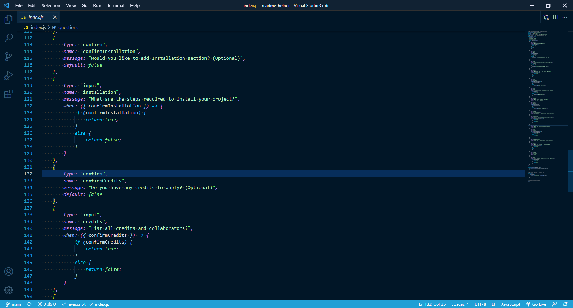Click the index.js status bar check item
This screenshot has height=308, width=573.
coord(99,304)
